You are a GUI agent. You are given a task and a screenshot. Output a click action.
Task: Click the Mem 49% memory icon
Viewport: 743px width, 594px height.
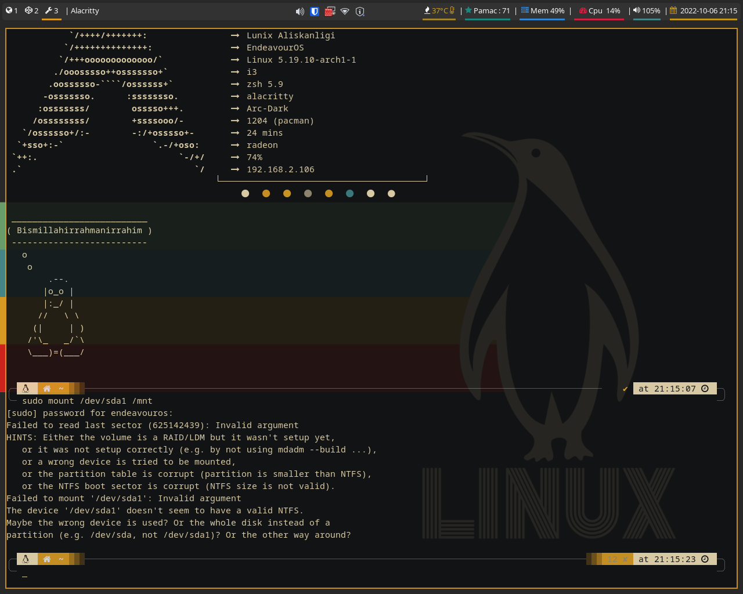(525, 10)
